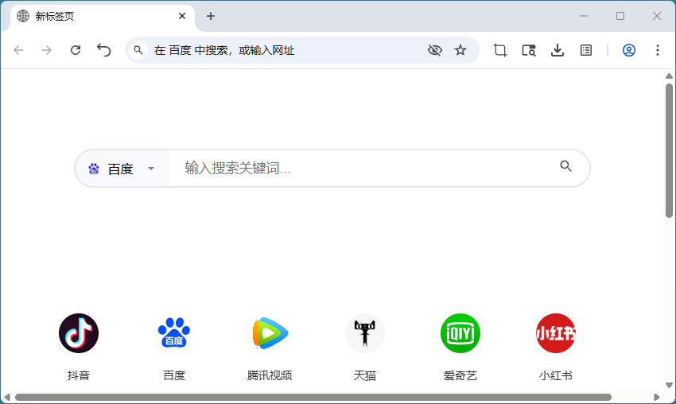The height and width of the screenshot is (404, 676).
Task: Open a new tab with plus button
Action: pyautogui.click(x=211, y=16)
